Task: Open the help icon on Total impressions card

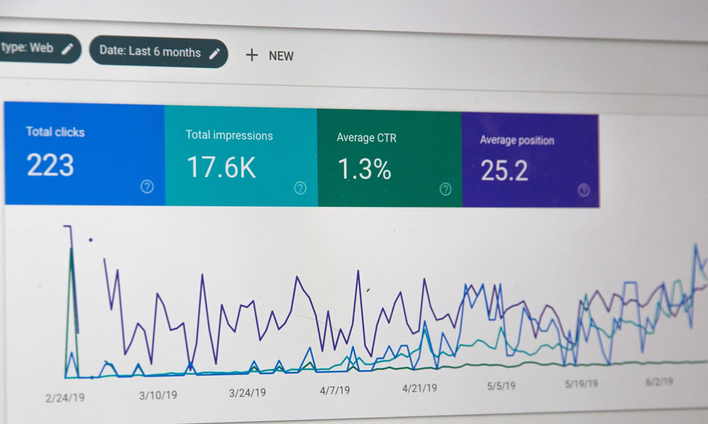Action: tap(300, 188)
